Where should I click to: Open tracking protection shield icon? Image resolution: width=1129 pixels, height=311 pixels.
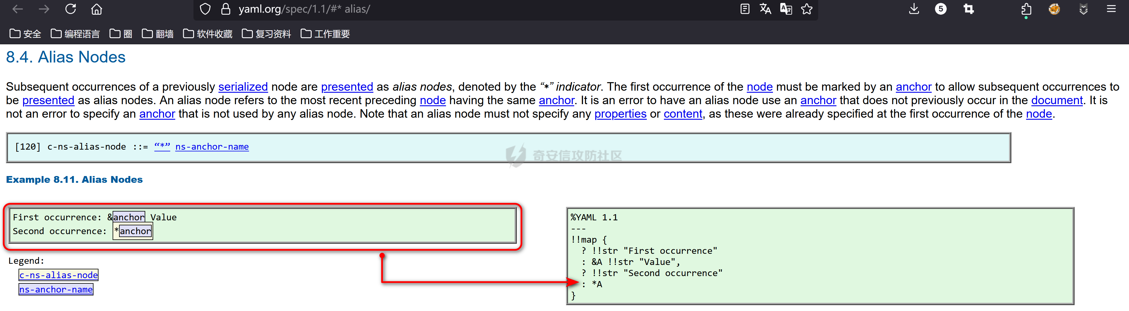205,9
